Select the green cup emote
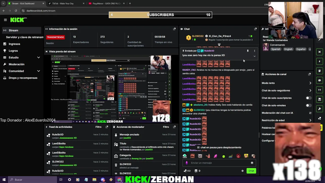Screen dimensions: 325x183 tap(224, 156)
